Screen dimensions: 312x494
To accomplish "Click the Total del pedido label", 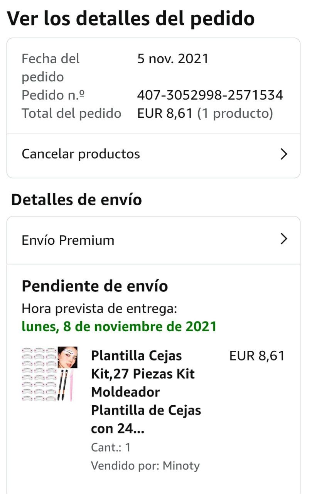I will pyautogui.click(x=71, y=113).
